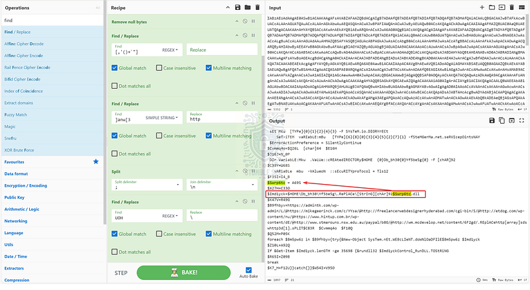Click the operations search field containing find
The height and width of the screenshot is (290, 530).
pyautogui.click(x=52, y=21)
